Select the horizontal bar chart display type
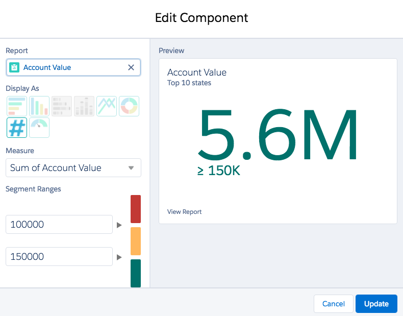This screenshot has height=316, width=403. 17,106
